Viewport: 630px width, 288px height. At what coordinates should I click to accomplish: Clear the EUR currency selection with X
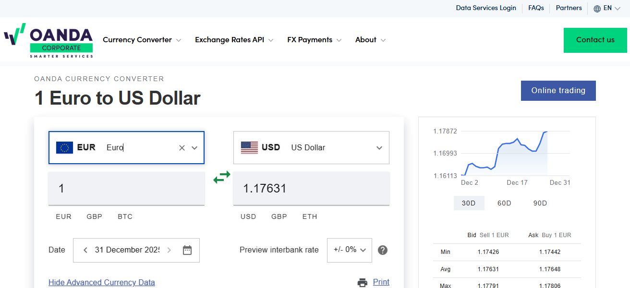pos(182,148)
